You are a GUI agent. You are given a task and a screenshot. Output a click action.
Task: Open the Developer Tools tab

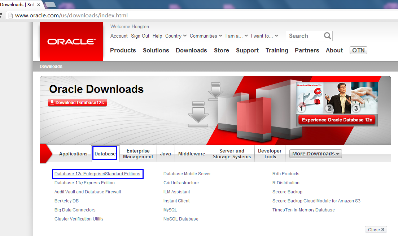click(x=270, y=154)
